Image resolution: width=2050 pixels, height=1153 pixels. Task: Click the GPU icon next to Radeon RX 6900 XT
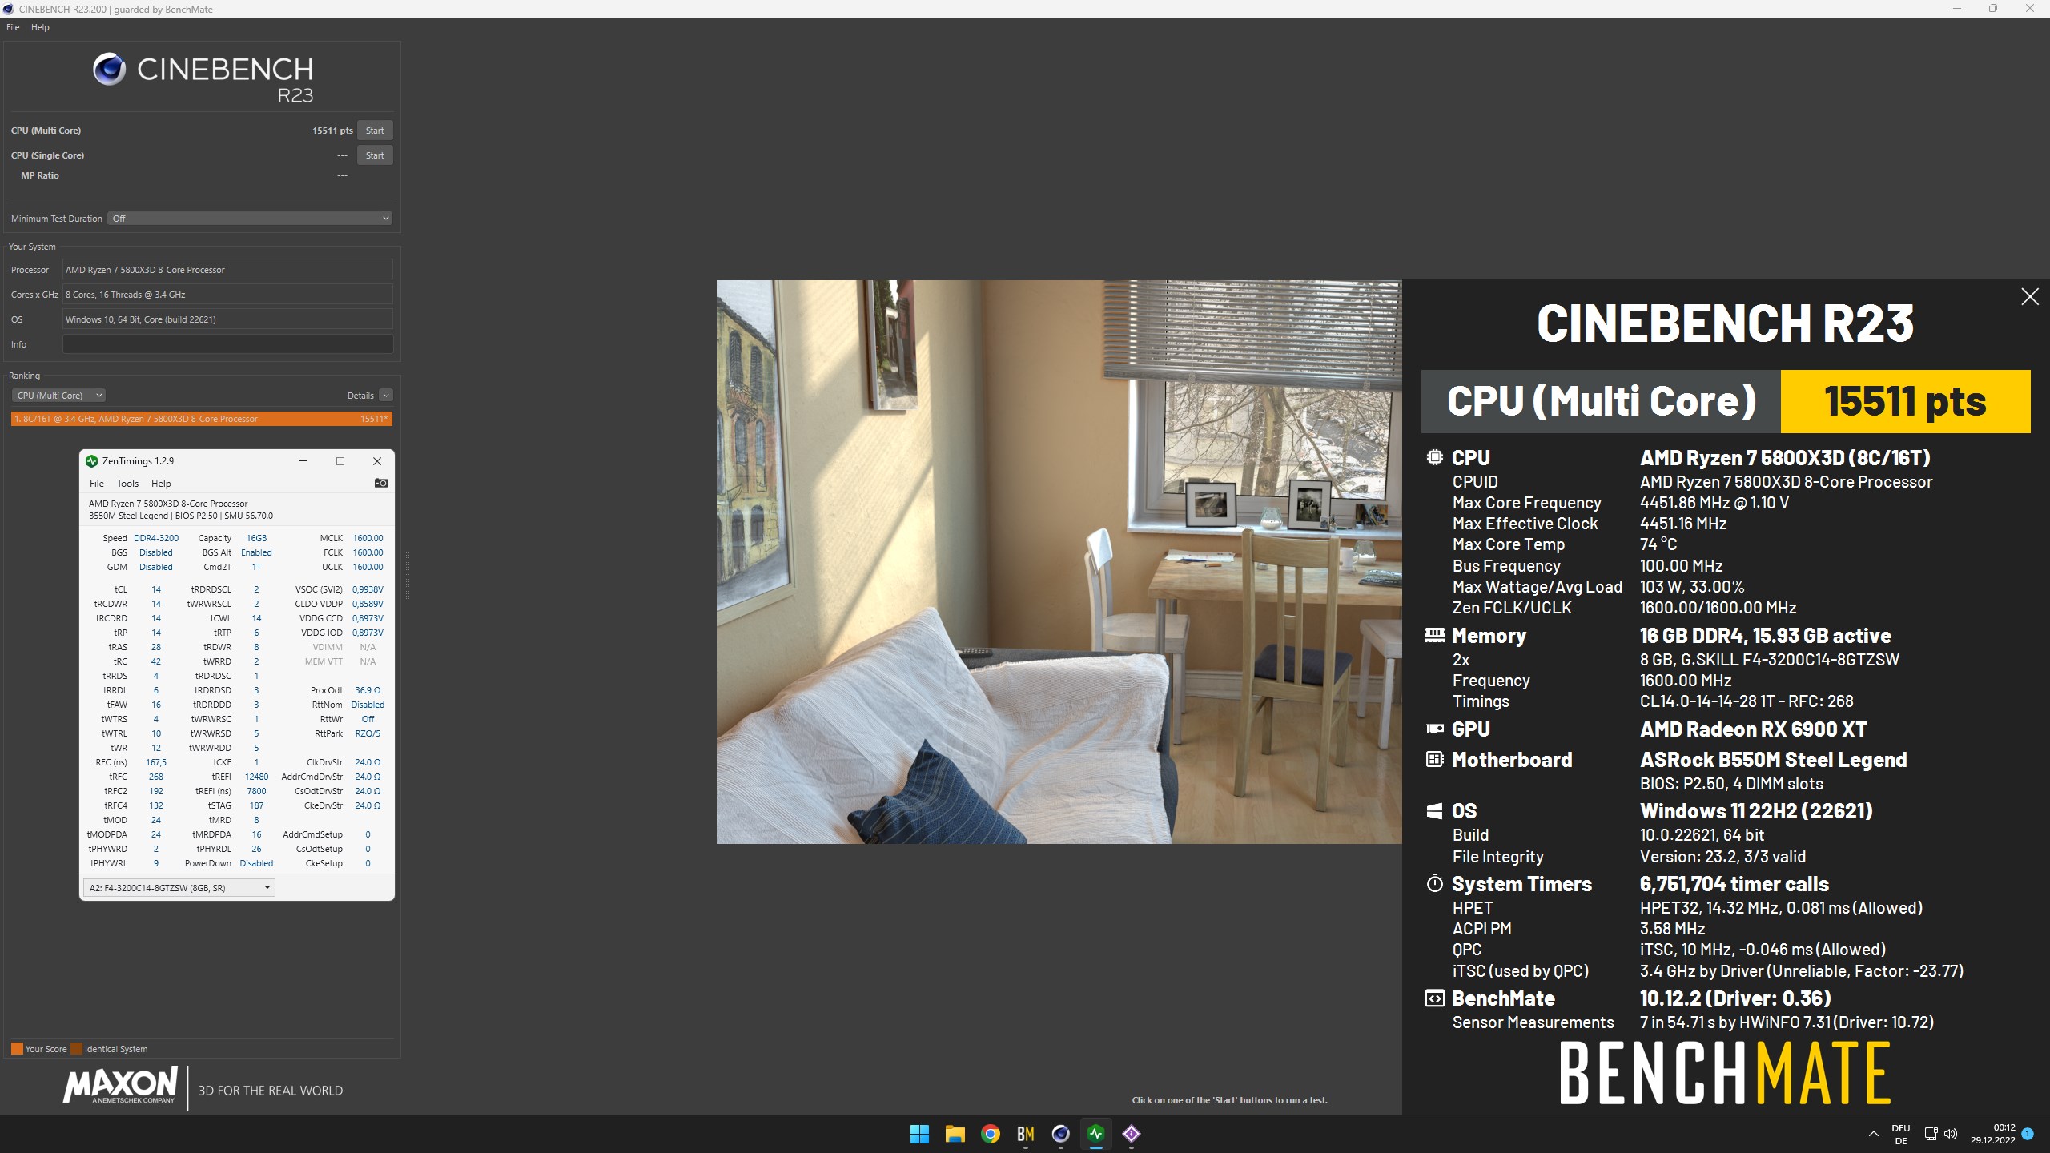1436,729
